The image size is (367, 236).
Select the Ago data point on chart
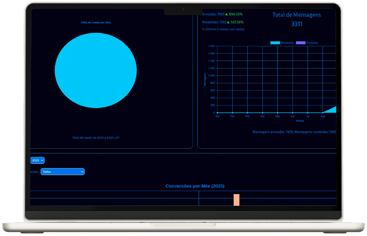click(323, 112)
